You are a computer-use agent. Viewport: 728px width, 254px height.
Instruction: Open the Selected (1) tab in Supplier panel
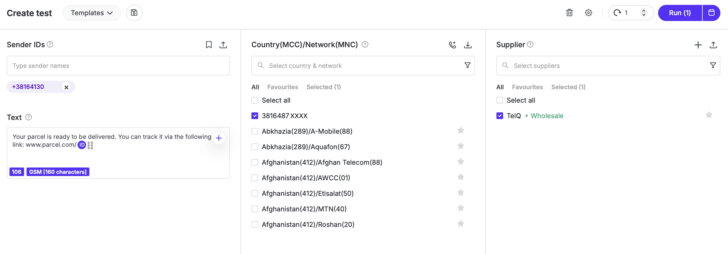tap(568, 87)
